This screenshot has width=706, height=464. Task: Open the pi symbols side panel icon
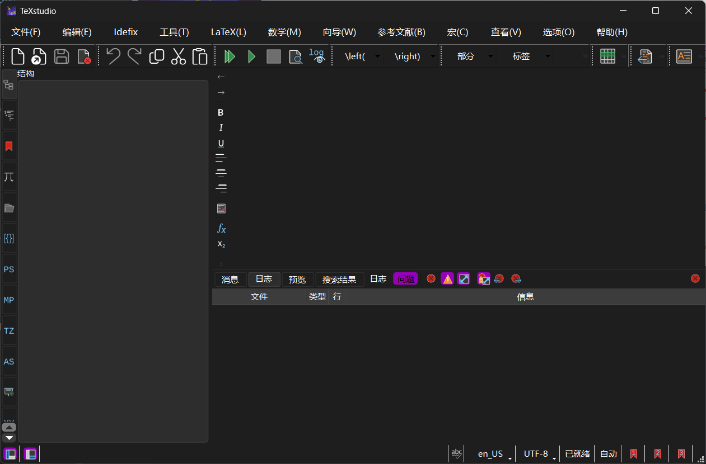[9, 177]
